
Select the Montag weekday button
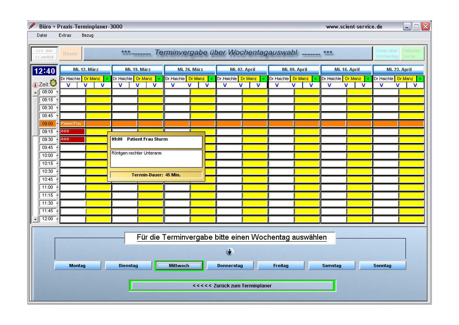coord(77,266)
